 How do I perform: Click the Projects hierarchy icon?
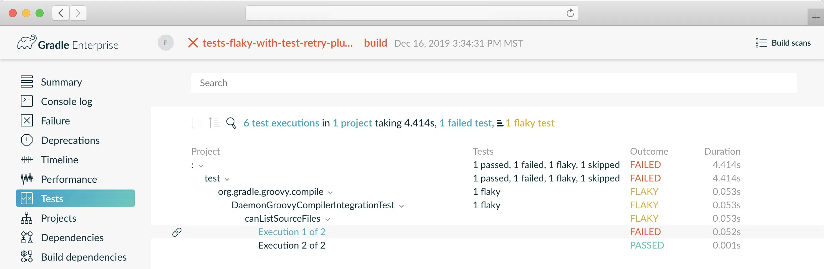pos(27,218)
